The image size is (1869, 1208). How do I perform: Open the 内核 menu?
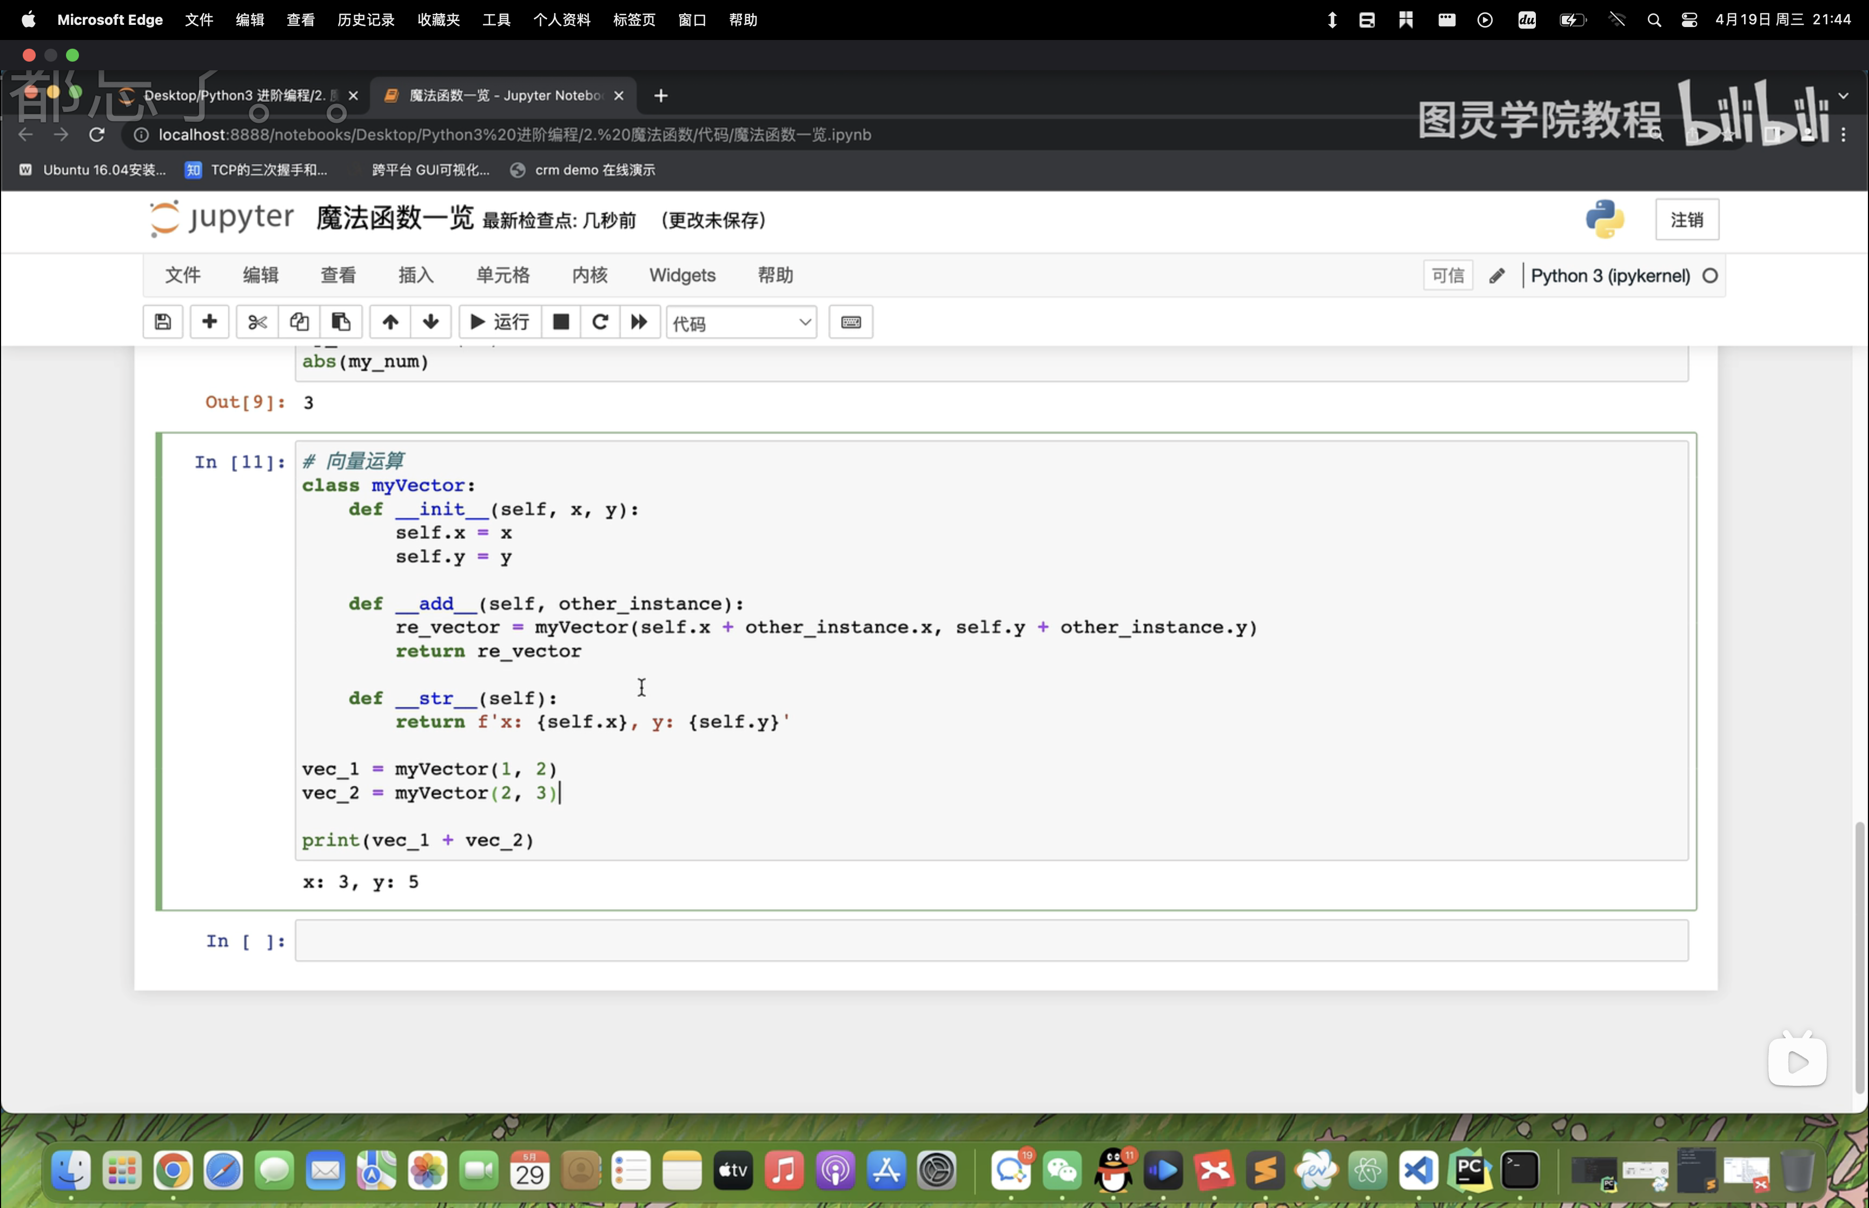pyautogui.click(x=590, y=275)
